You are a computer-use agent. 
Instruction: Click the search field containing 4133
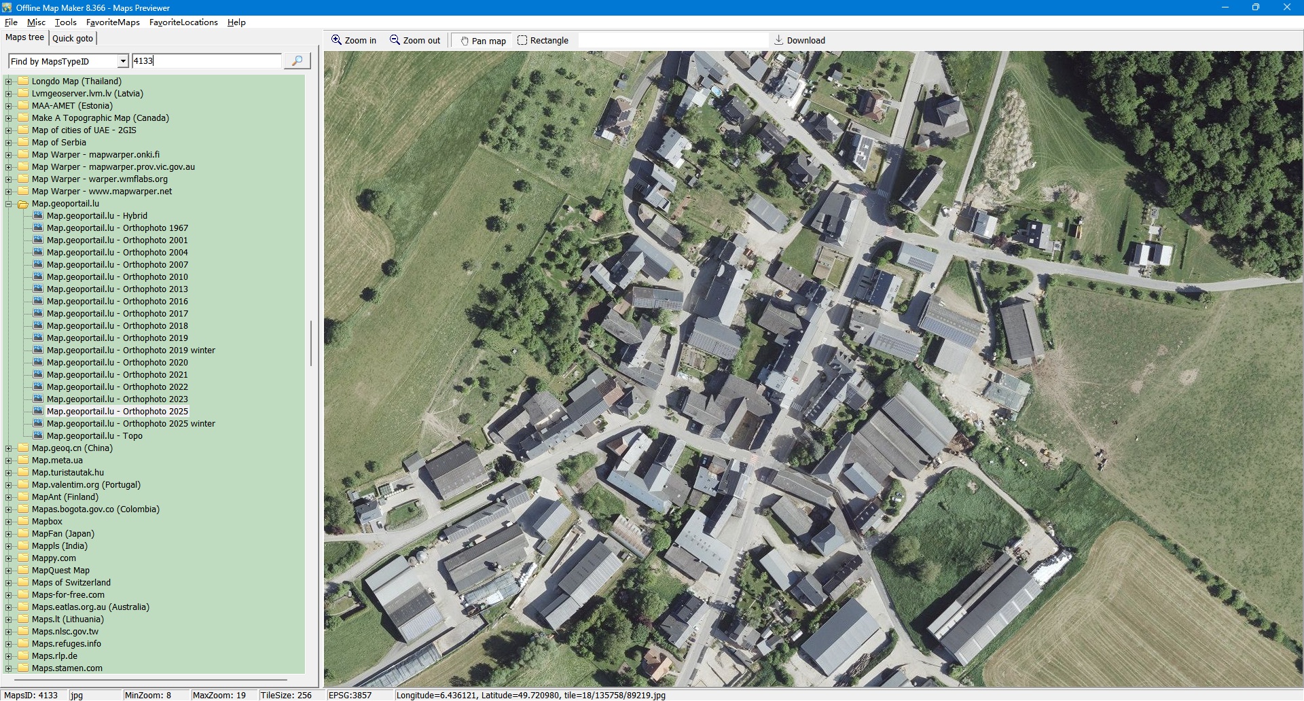click(x=206, y=61)
